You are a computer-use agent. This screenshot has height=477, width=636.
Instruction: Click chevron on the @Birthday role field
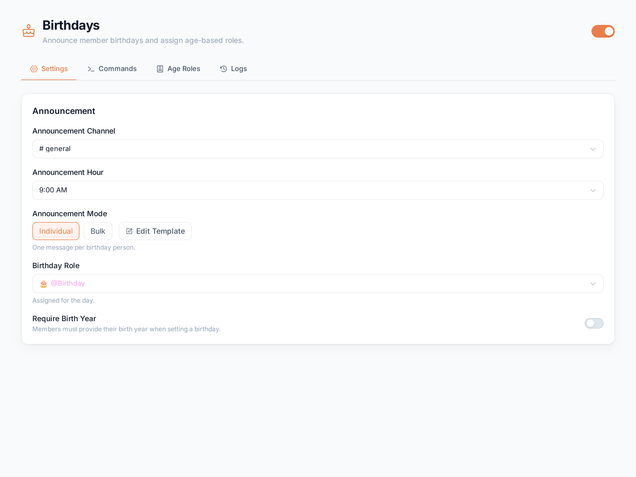click(593, 284)
